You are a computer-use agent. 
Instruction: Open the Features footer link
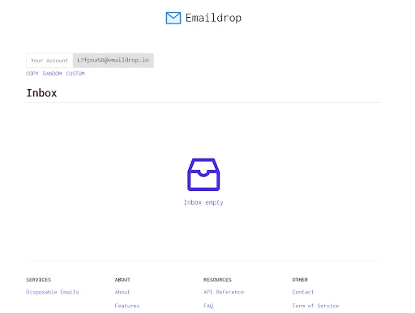[127, 306]
